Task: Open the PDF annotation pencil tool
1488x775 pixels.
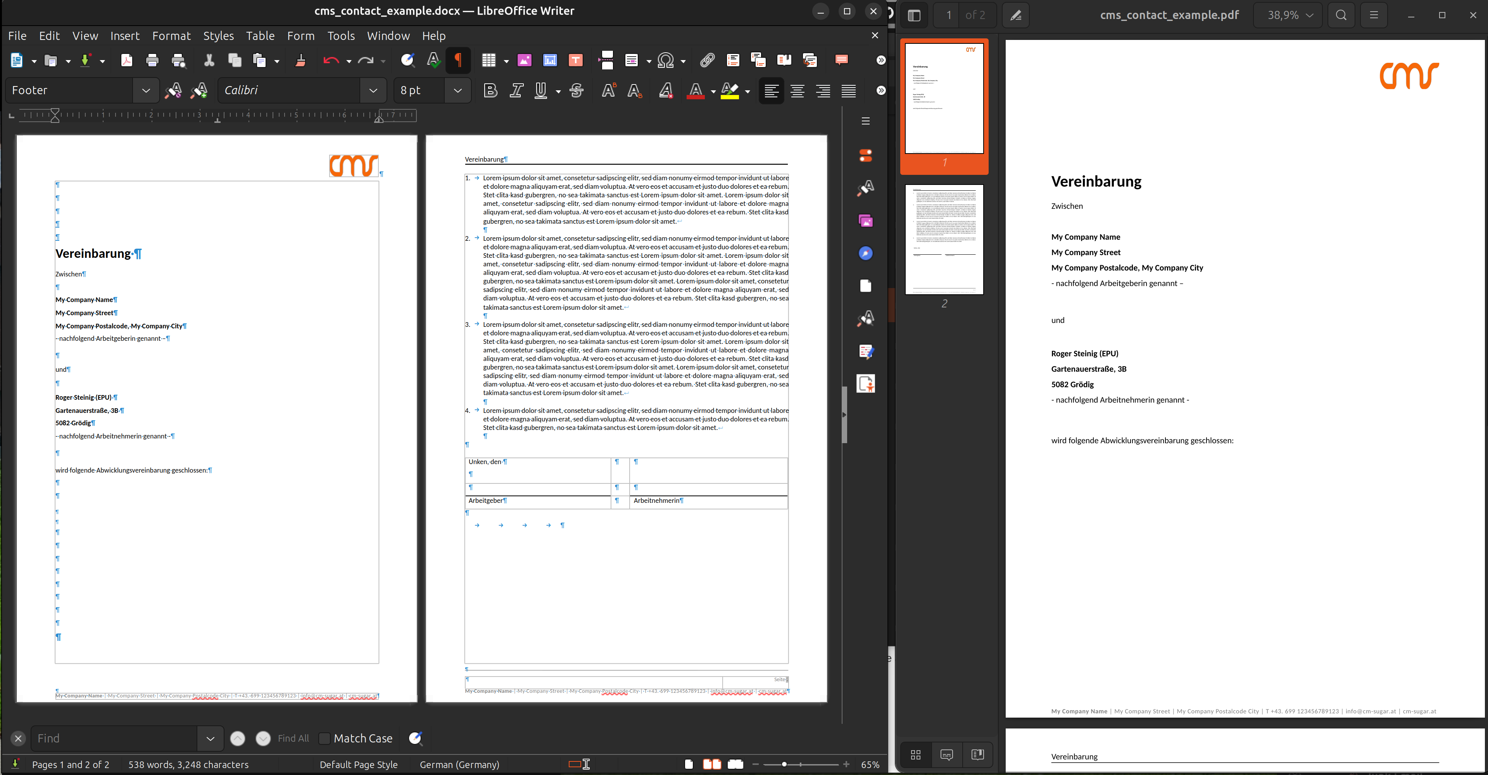Action: tap(1015, 16)
